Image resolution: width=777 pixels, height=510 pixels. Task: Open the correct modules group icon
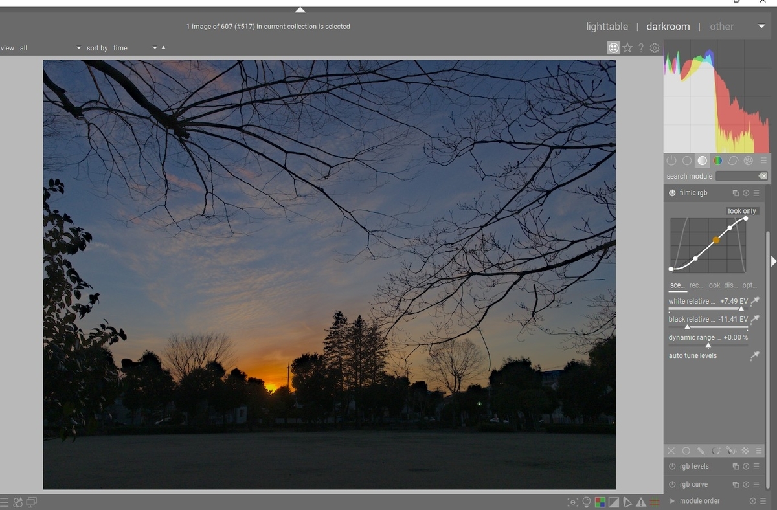pyautogui.click(x=733, y=161)
